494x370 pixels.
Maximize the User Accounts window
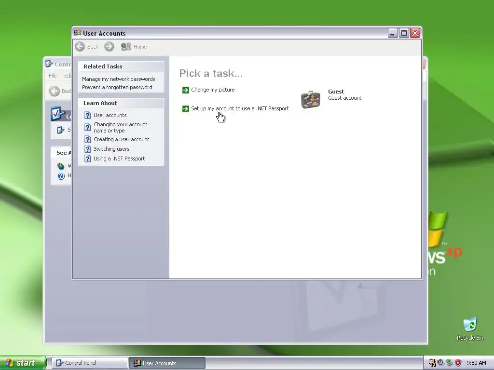(404, 33)
